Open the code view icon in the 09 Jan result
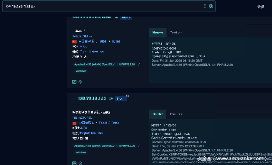 tap(74, 163)
